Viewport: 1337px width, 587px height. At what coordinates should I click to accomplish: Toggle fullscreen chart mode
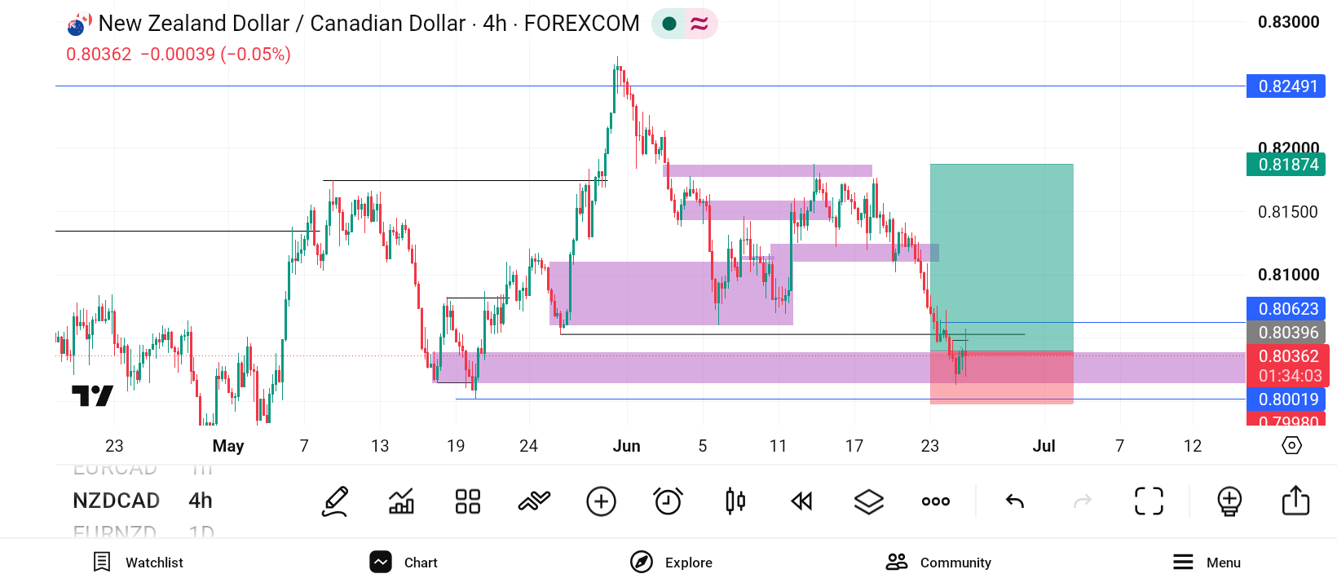pyautogui.click(x=1149, y=501)
